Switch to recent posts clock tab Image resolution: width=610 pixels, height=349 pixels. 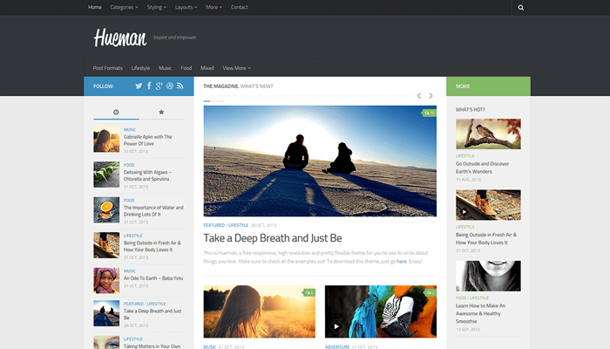click(x=116, y=113)
